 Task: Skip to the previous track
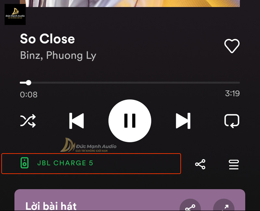76,121
